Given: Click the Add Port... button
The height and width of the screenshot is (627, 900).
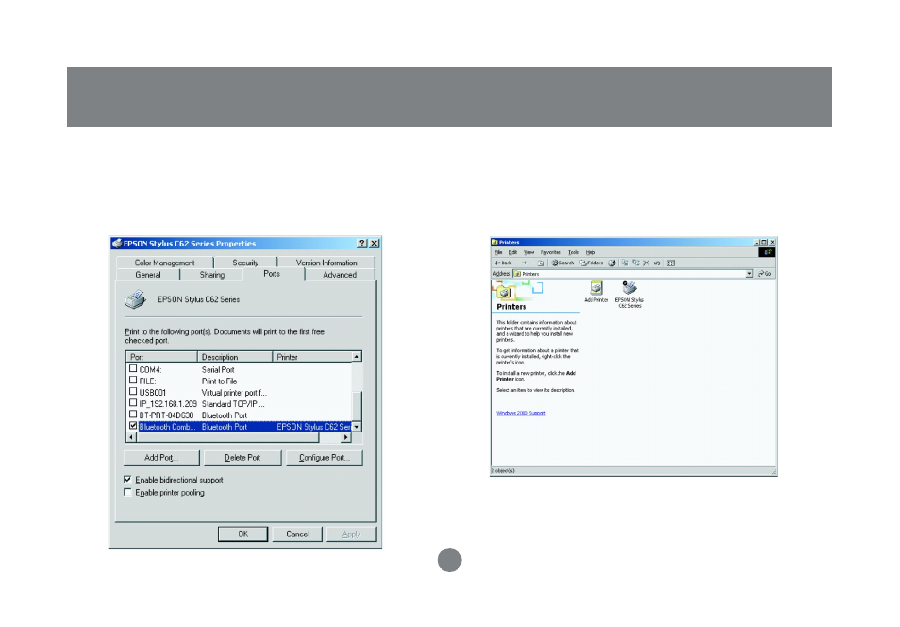Looking at the screenshot, I should click(161, 457).
